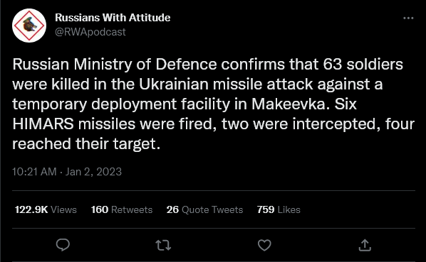The width and height of the screenshot is (426, 262).
Task: Open the three-dot more options menu
Action: pyautogui.click(x=408, y=18)
